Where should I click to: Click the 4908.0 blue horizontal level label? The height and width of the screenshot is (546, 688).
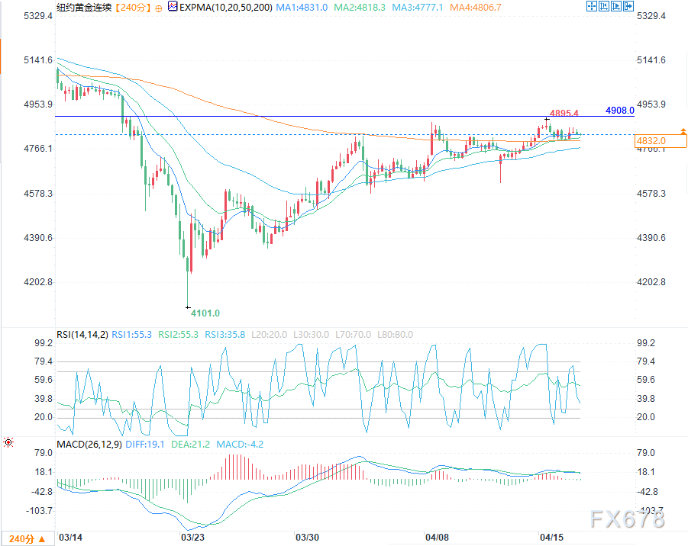(619, 111)
